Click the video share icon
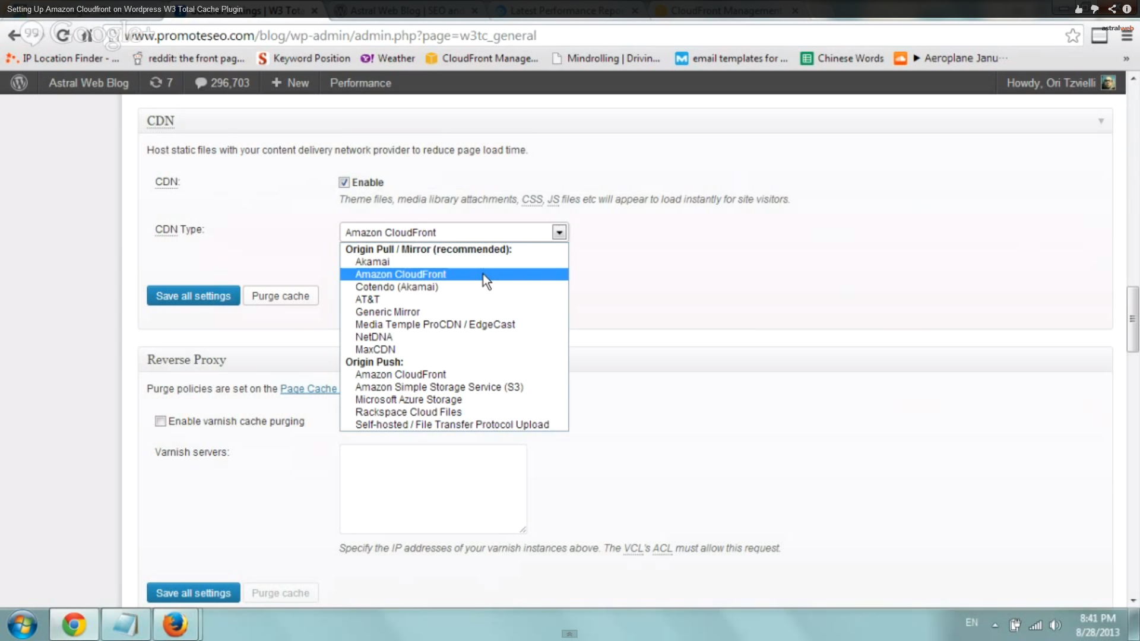The height and width of the screenshot is (641, 1140). (x=1111, y=9)
